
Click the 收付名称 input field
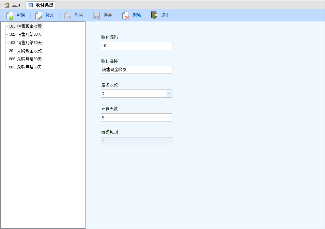click(x=137, y=70)
